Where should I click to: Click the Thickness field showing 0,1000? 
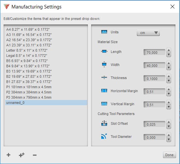pos(154,79)
